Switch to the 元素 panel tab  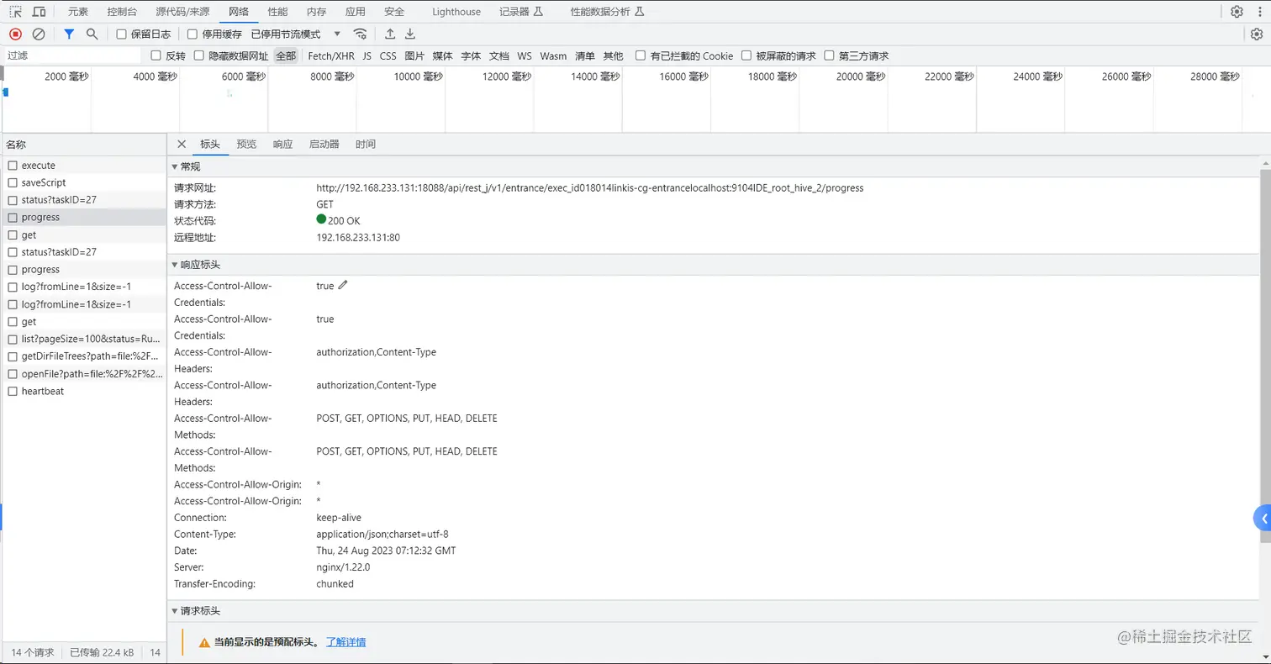point(78,12)
